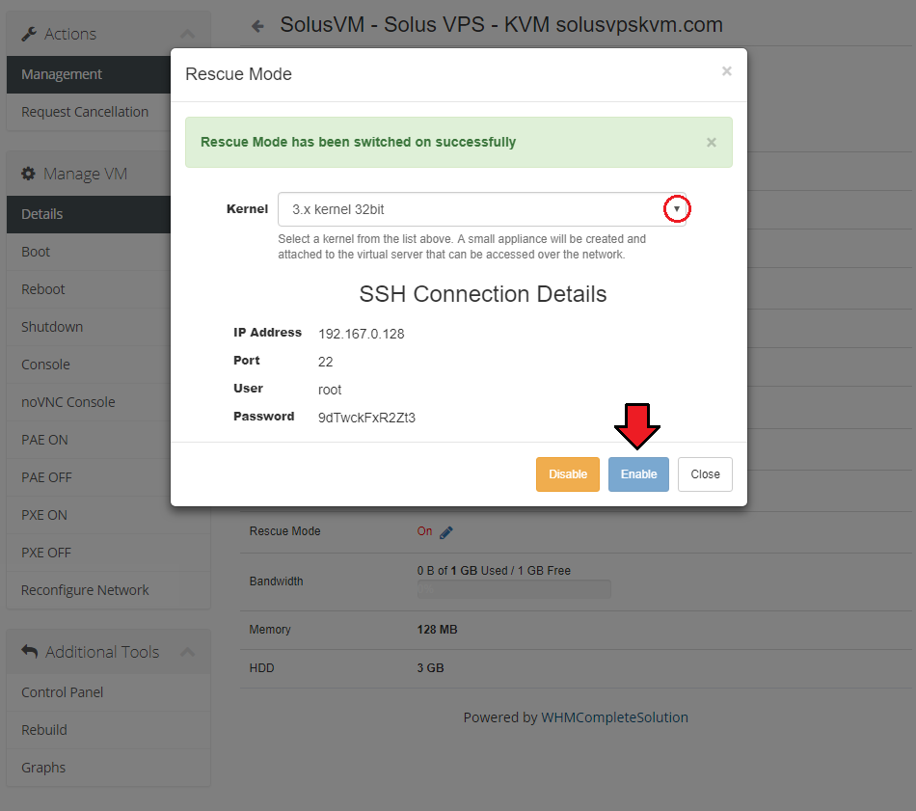This screenshot has height=811, width=916.
Task: Click the back arrow beside SolusVM title
Action: [257, 26]
